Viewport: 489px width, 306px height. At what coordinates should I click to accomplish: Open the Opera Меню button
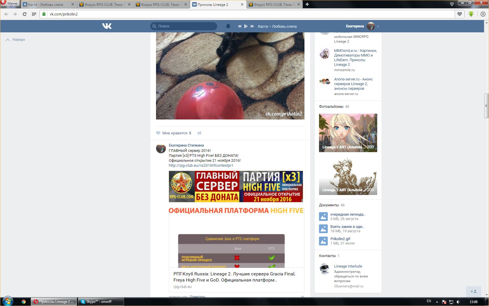tap(10, 3)
